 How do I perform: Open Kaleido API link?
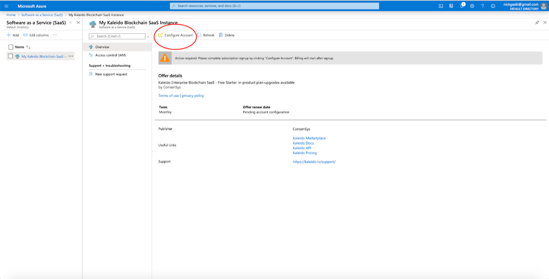[302, 148]
